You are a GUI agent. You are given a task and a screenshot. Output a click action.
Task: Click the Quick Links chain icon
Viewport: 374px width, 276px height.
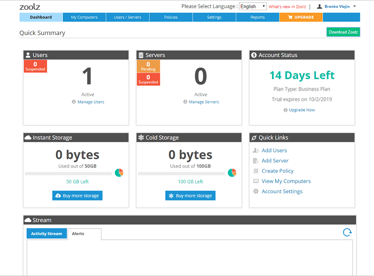pos(254,138)
